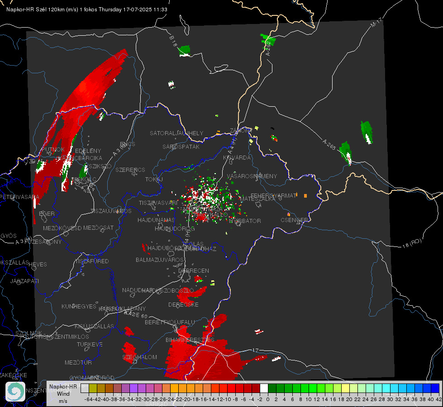The width and height of the screenshot is (443, 407).
Task: Click the JÁSZAPÁTI label
Action: tap(24, 281)
